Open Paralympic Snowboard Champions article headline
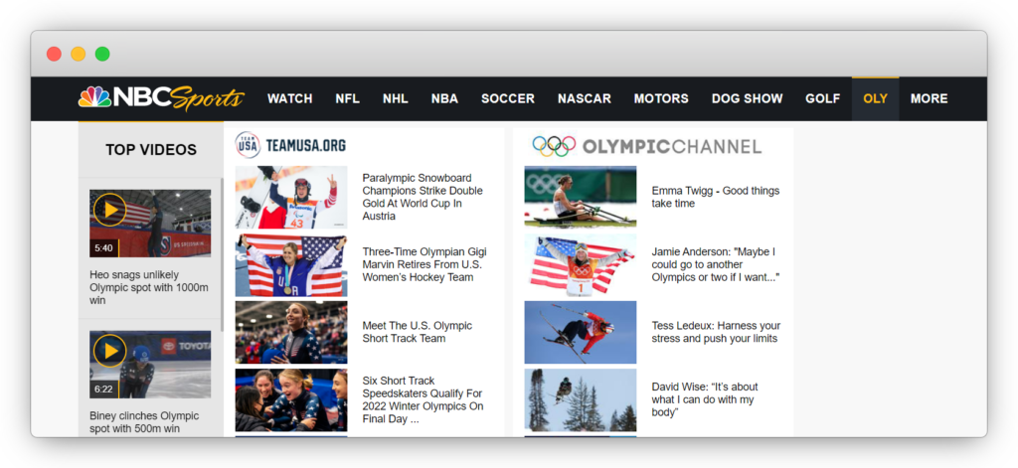 click(423, 197)
